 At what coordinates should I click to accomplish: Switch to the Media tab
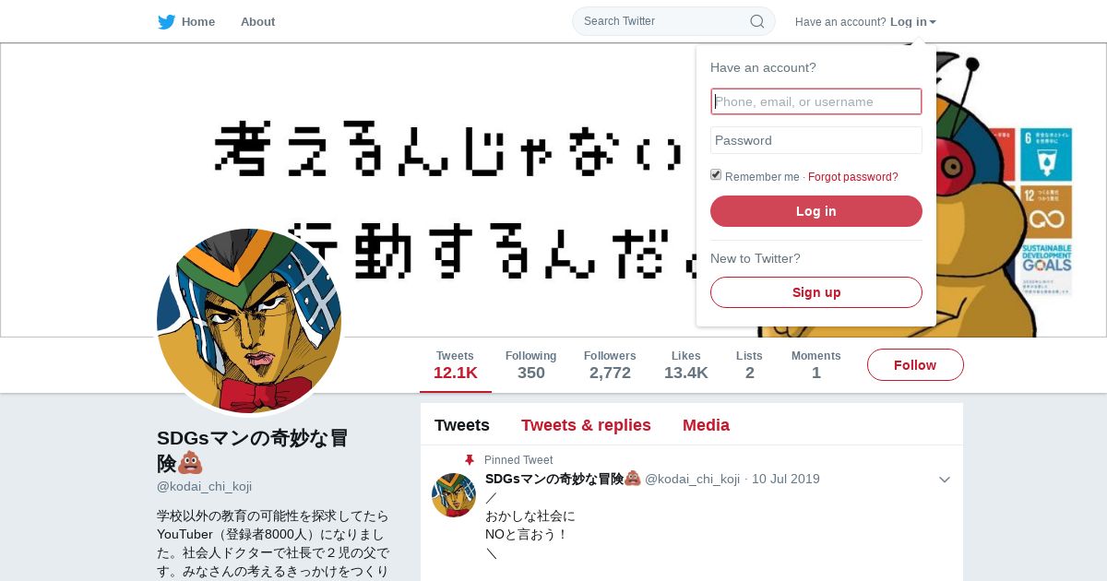click(706, 425)
